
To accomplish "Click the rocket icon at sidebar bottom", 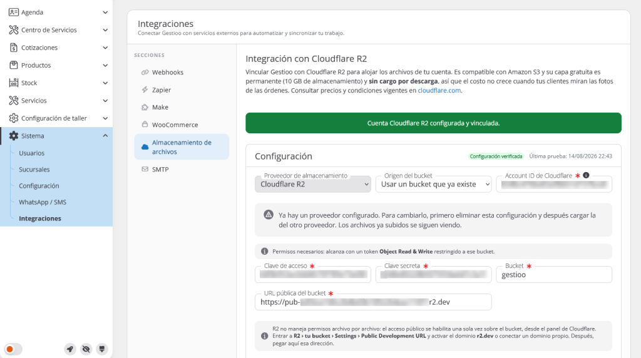I will click(70, 349).
